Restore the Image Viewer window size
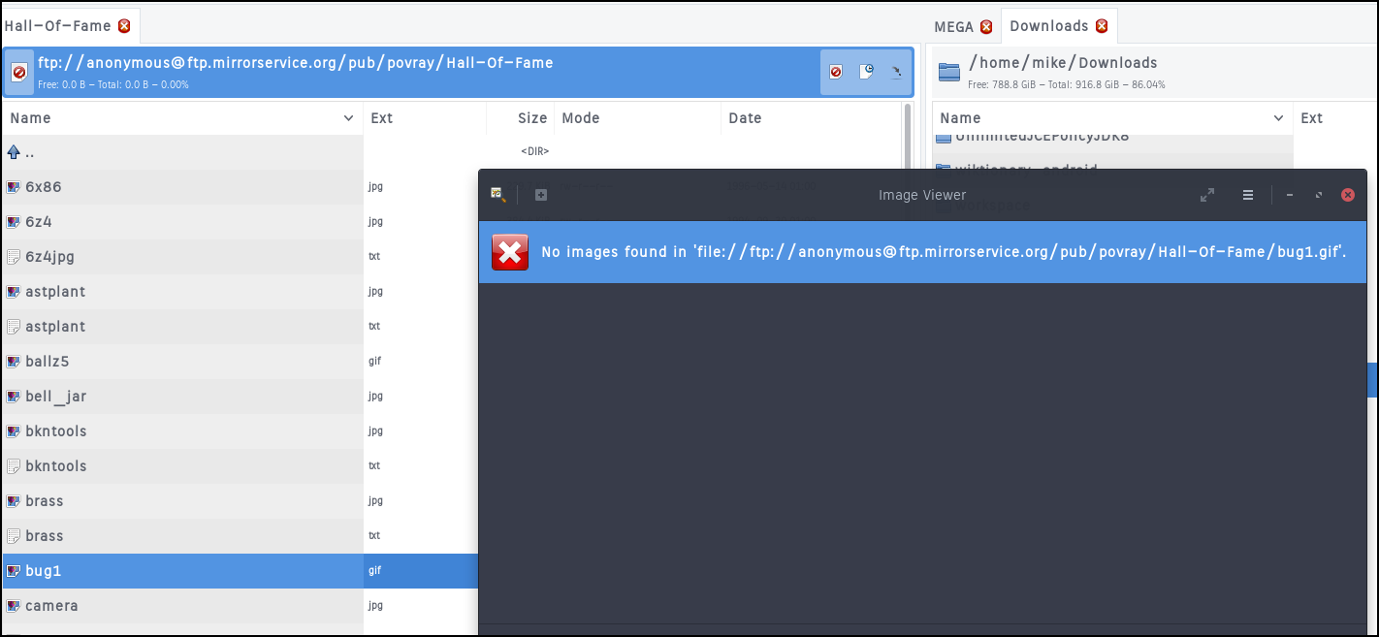The image size is (1379, 637). tap(1319, 195)
